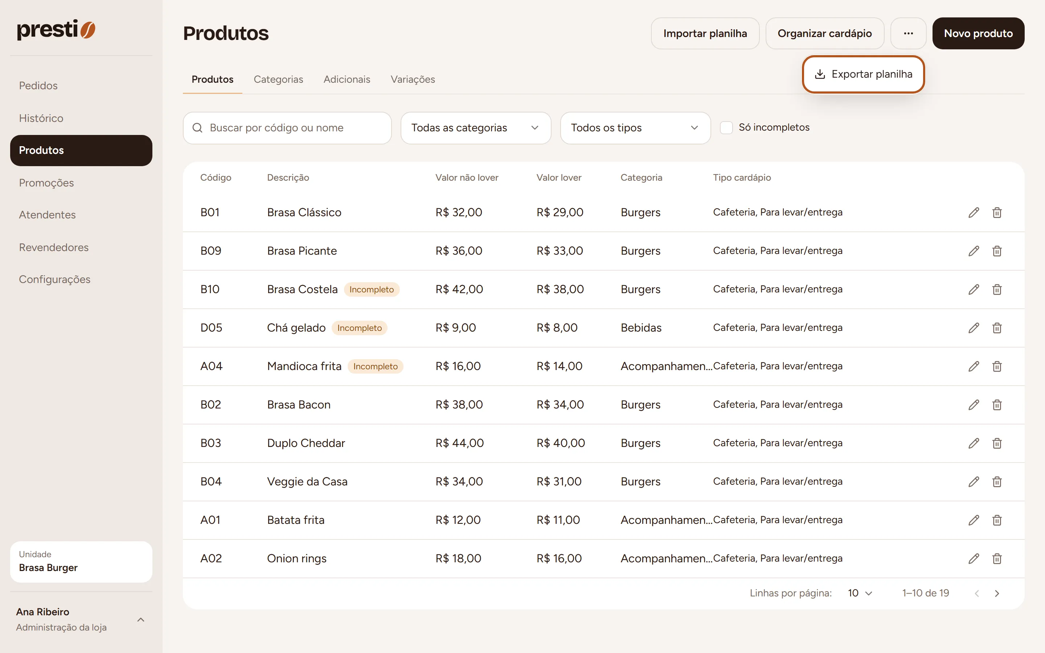
Task: Choose Exportar planilha from the menu
Action: (863, 74)
